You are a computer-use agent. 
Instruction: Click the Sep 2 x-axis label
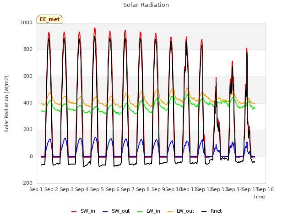pyautogui.click(x=51, y=189)
